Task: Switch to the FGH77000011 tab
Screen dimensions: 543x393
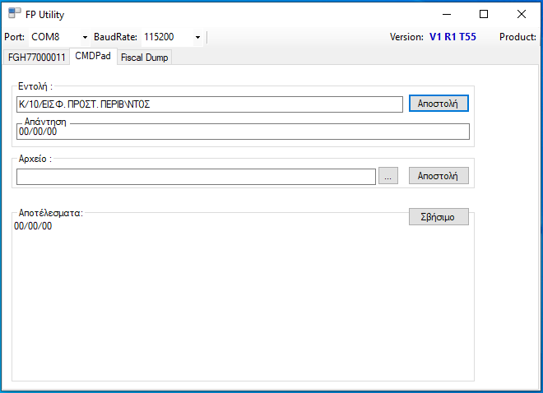Action: click(x=36, y=58)
